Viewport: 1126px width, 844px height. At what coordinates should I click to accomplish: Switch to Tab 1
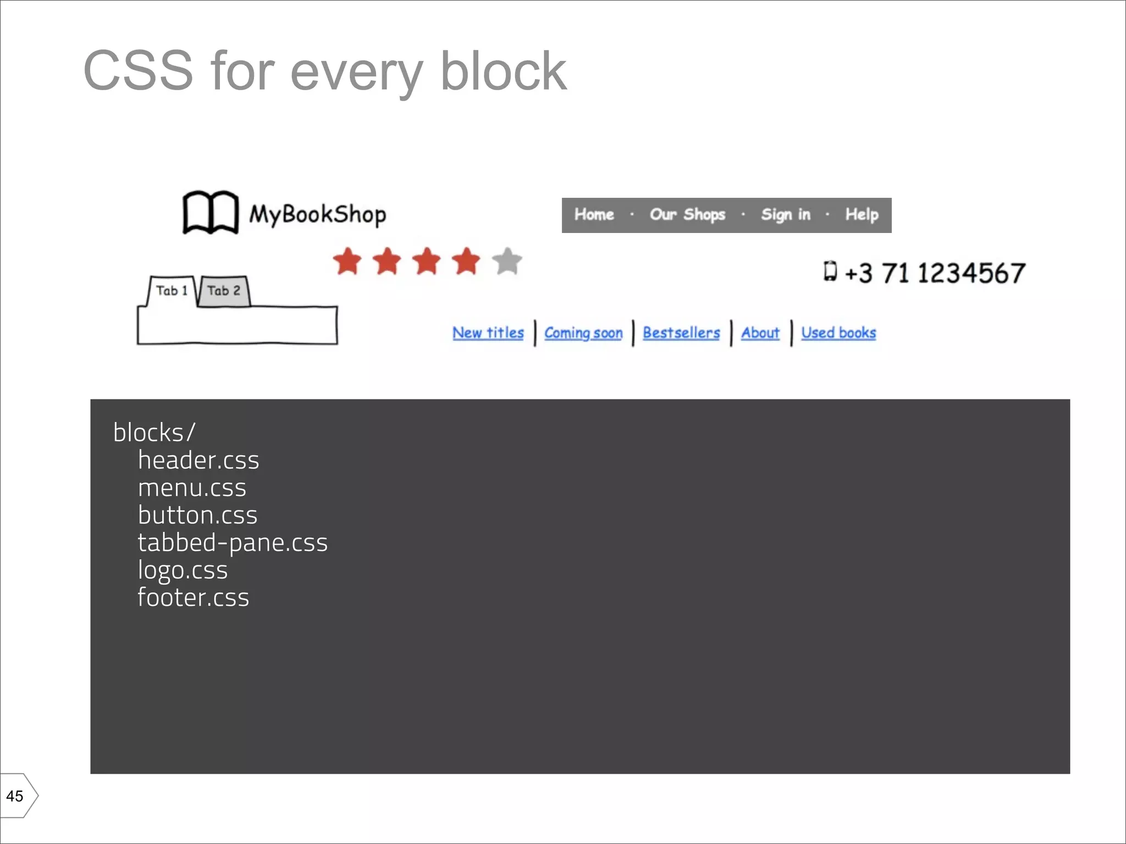click(172, 291)
